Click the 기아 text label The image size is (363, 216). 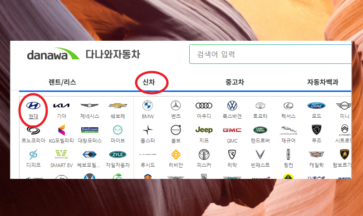61,116
